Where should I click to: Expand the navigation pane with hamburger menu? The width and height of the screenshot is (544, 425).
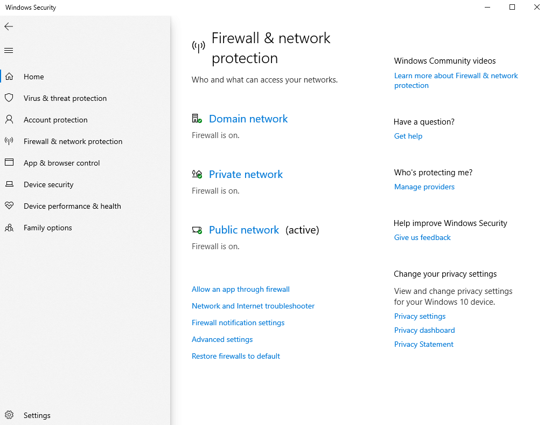8,50
